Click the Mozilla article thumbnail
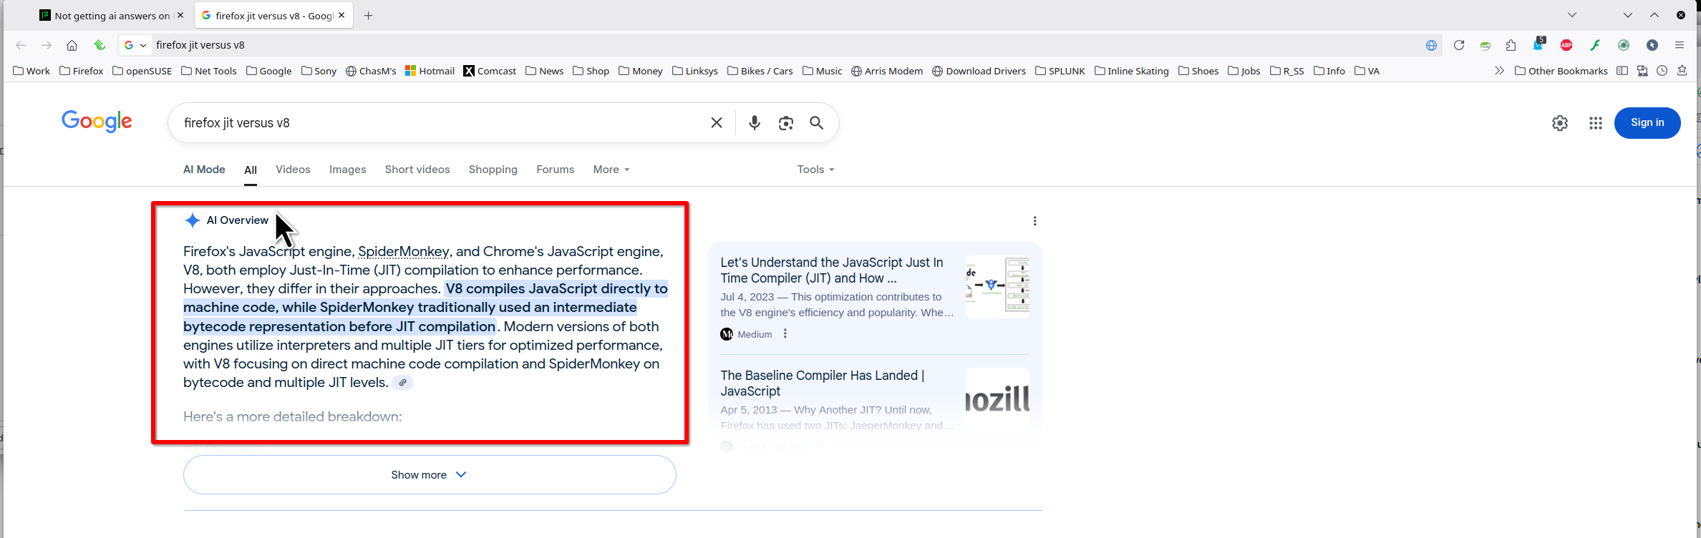The image size is (1701, 538). [997, 399]
